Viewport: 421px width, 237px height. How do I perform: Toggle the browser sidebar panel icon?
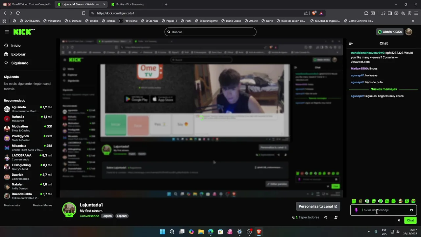click(x=390, y=13)
